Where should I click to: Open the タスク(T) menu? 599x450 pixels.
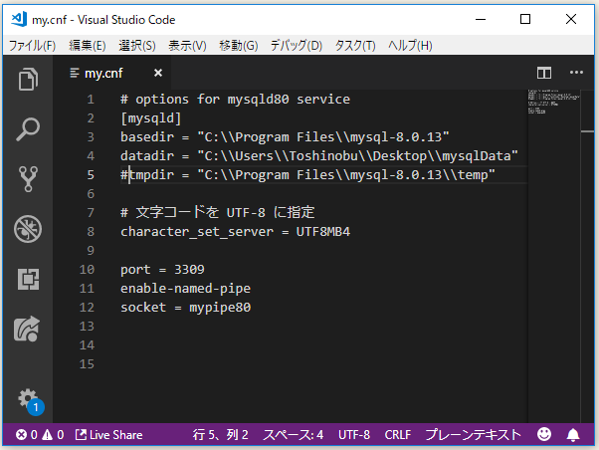pyautogui.click(x=355, y=46)
